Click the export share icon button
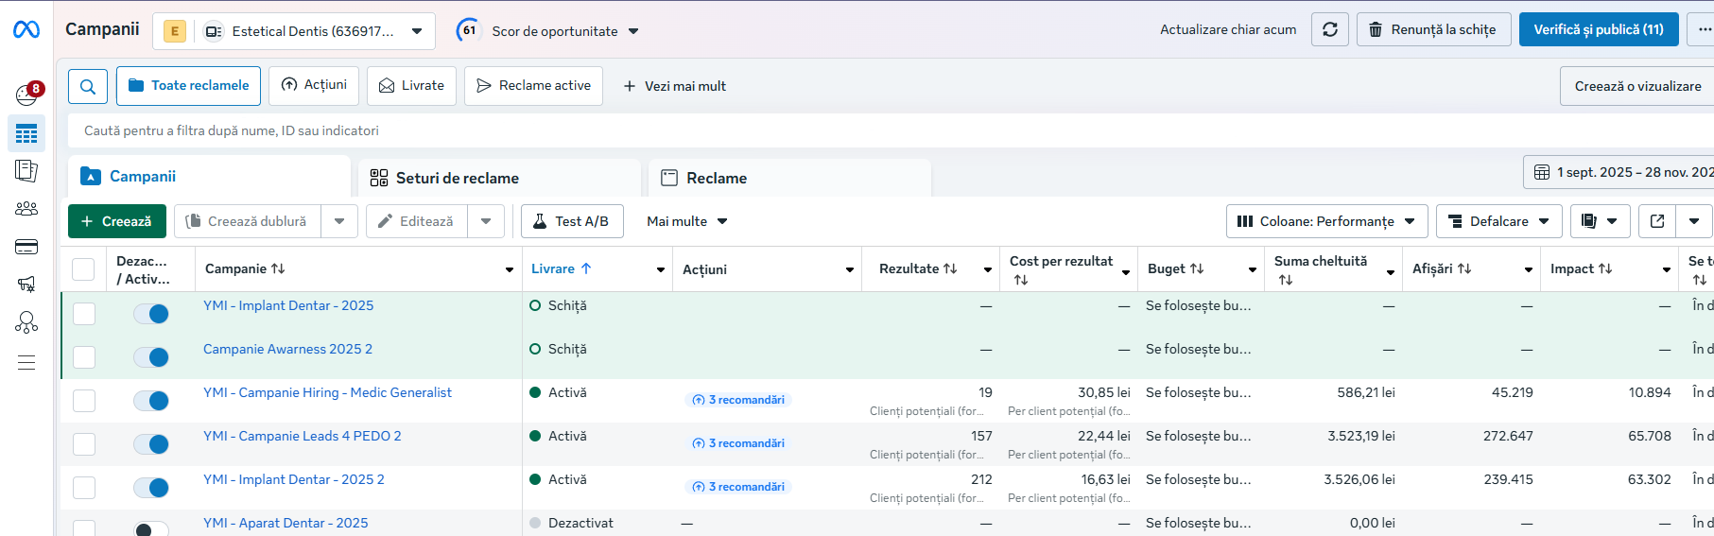This screenshot has height=536, width=1714. 1656,221
